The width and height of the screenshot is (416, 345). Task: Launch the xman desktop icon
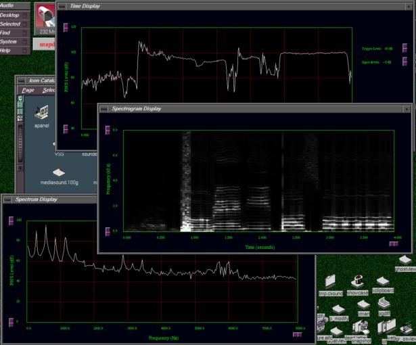coord(363,304)
